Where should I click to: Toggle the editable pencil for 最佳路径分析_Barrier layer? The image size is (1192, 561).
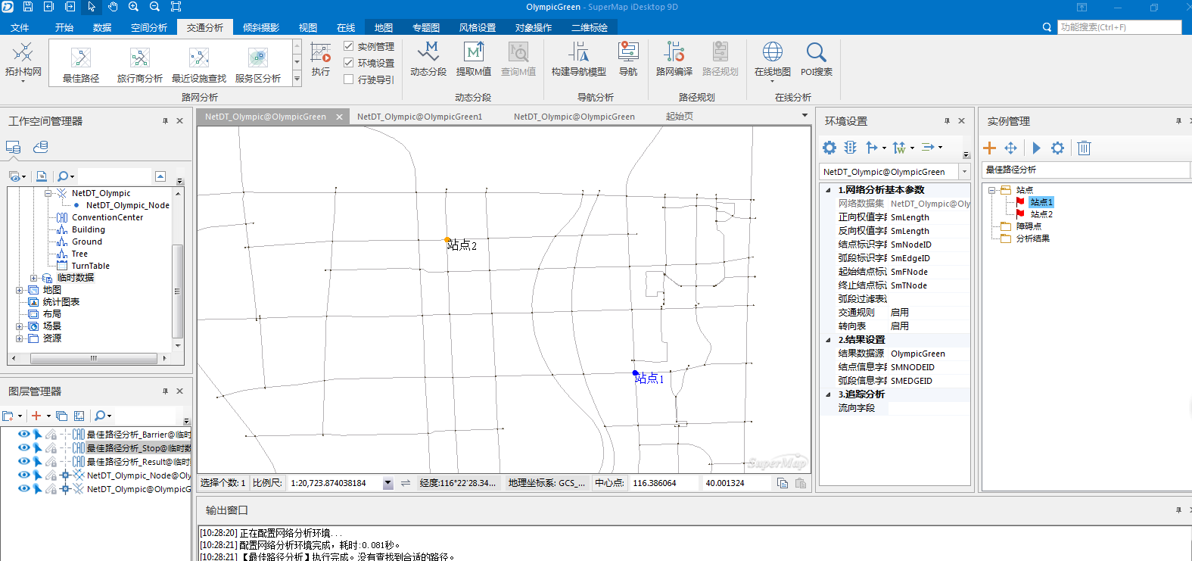coord(51,434)
